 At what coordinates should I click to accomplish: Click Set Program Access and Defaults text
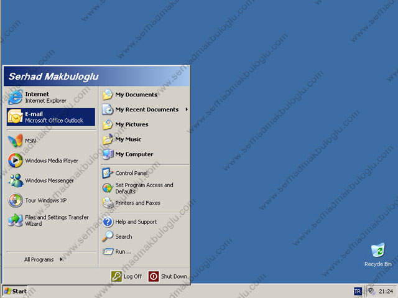click(144, 188)
